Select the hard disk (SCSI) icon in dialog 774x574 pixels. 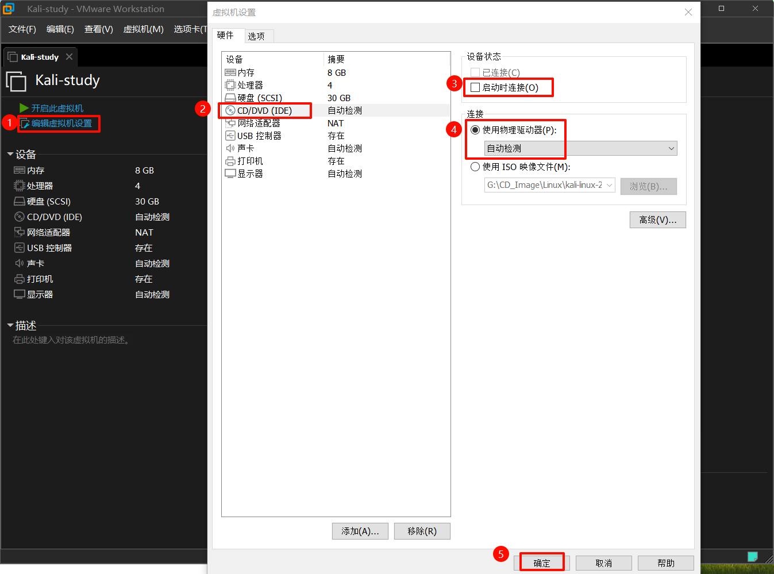(230, 98)
